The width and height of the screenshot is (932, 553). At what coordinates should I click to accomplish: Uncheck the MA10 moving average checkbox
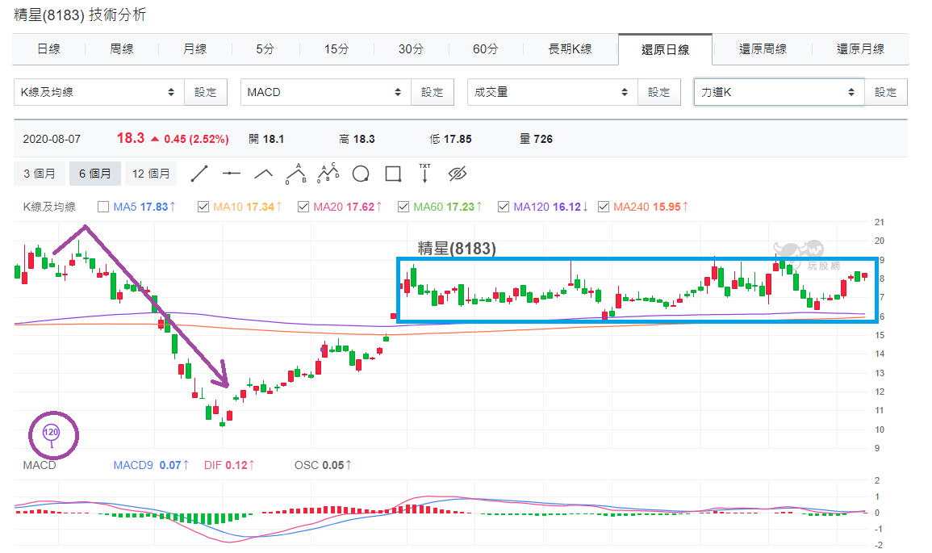(x=203, y=207)
